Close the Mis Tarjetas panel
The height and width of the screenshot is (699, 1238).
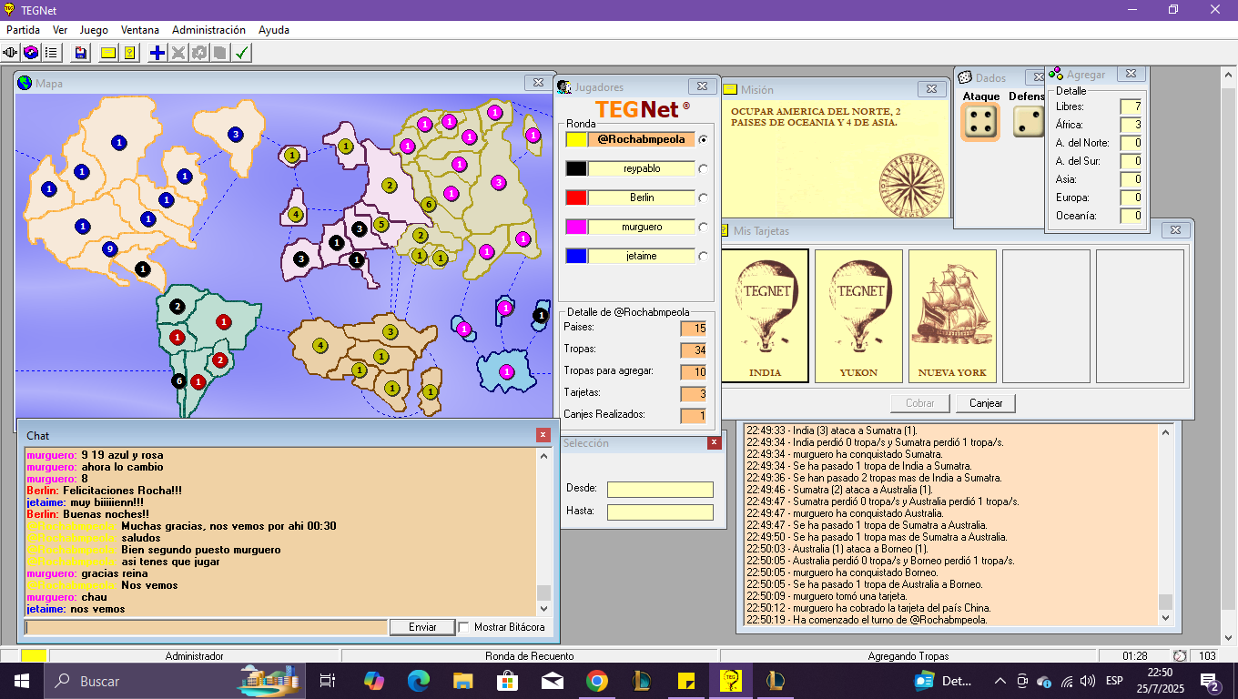(1175, 230)
